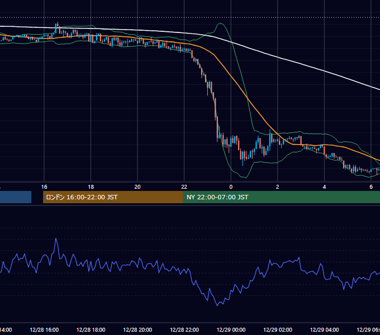Select the white long-term moving average line

click(x=279, y=58)
